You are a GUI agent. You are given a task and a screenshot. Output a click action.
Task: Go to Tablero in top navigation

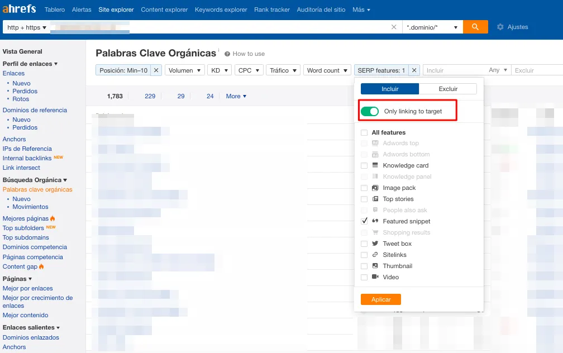(x=55, y=9)
